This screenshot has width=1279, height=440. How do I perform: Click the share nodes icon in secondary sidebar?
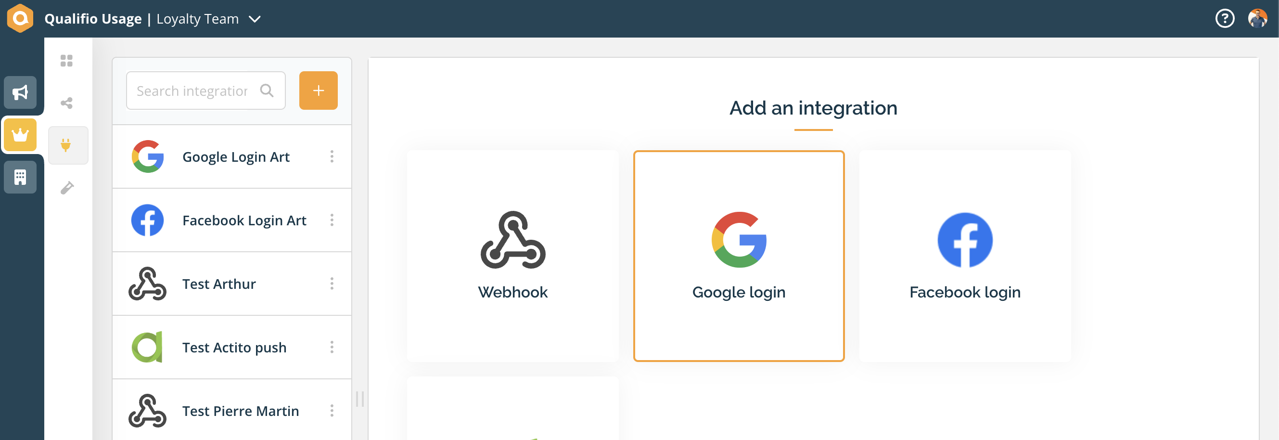[66, 103]
